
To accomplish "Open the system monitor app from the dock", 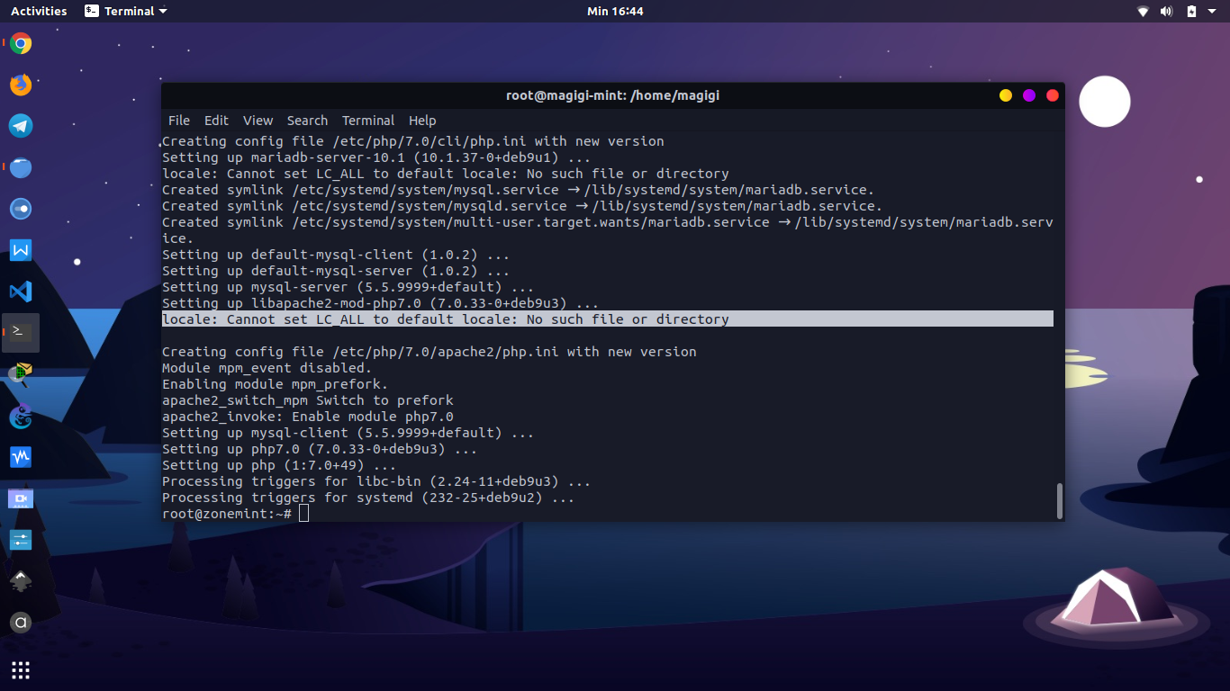I will tap(20, 457).
